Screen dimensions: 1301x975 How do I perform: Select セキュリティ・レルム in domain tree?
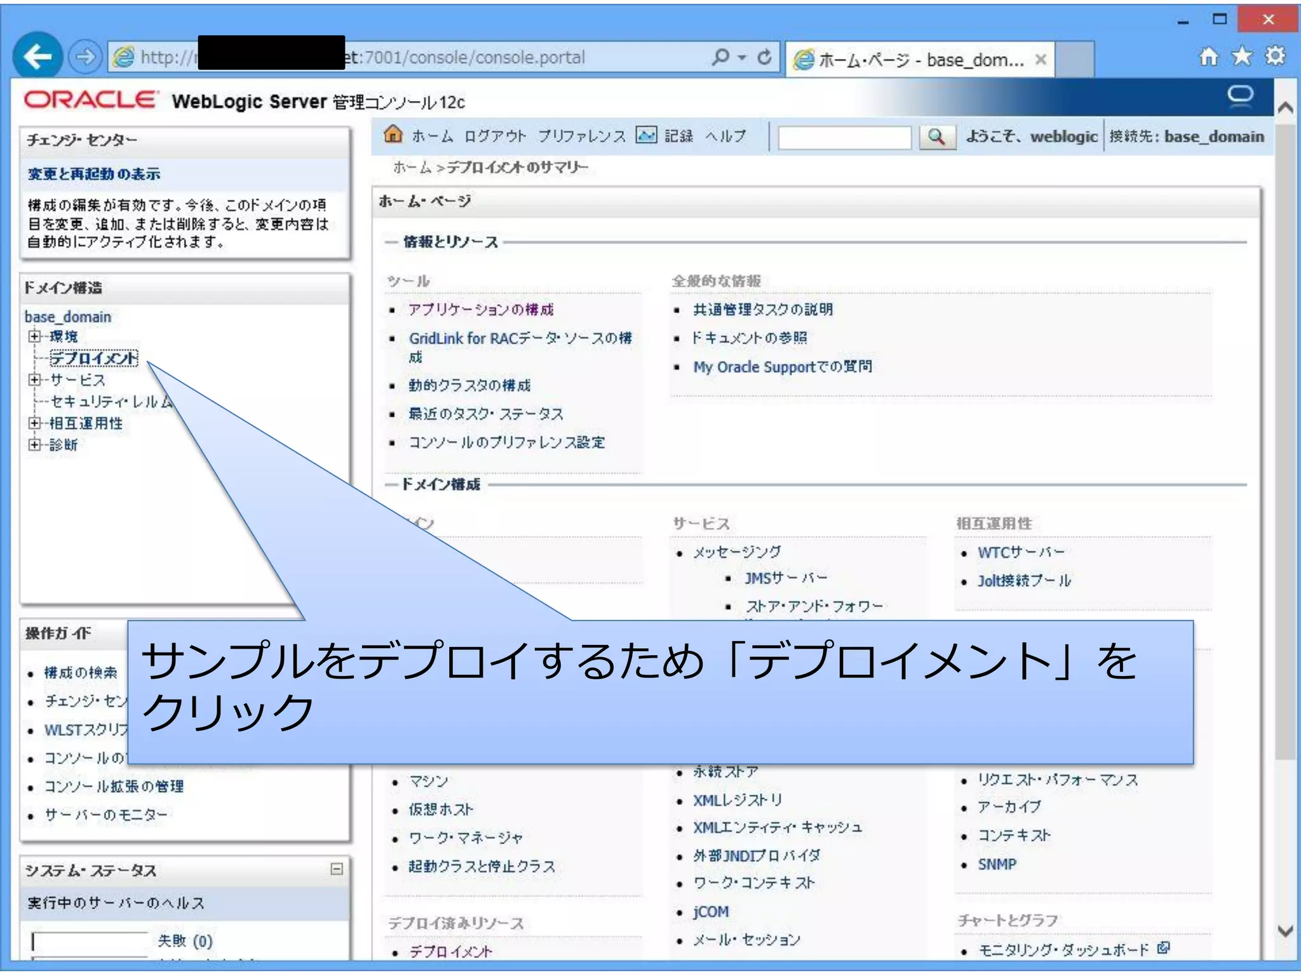coord(111,401)
